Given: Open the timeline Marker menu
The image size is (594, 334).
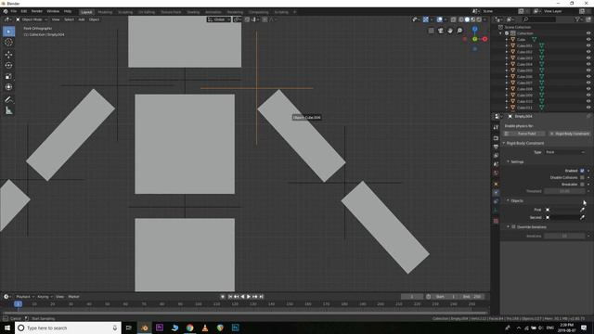Looking at the screenshot, I should pos(74,297).
